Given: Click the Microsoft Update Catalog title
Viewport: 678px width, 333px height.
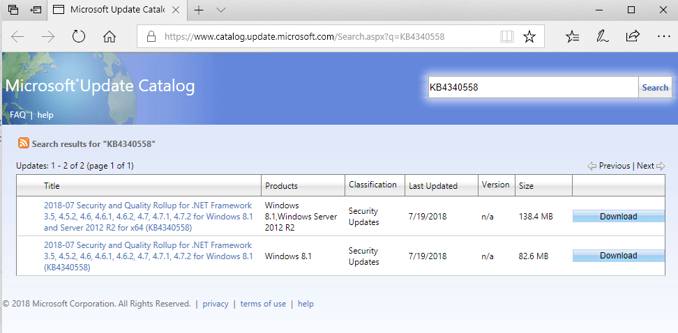Looking at the screenshot, I should click(x=100, y=86).
